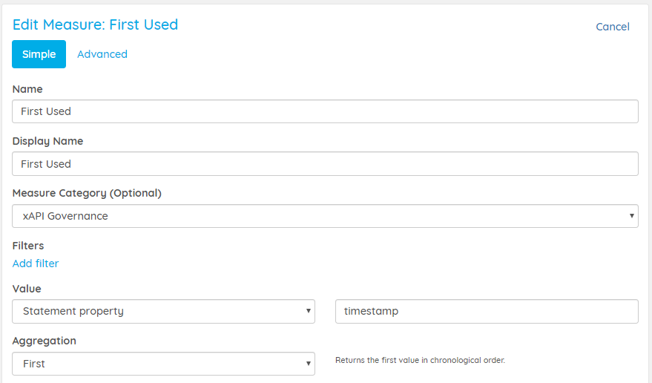Screen dimensions: 652x383
Task: Click the Aggregation label
Action: coord(45,341)
